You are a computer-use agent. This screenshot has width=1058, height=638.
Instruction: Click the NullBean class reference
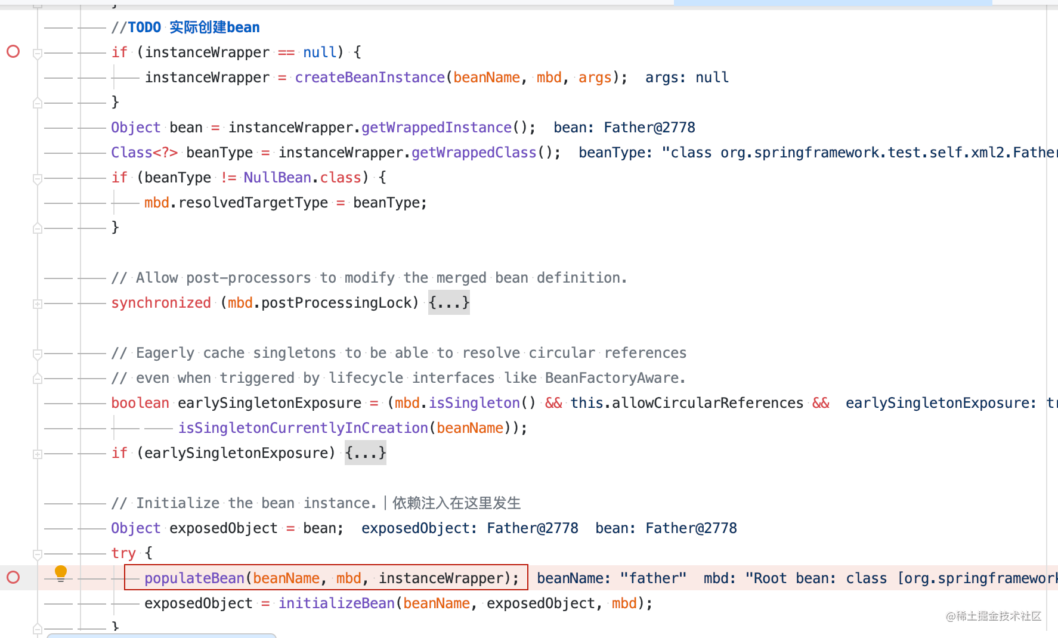[x=277, y=178]
